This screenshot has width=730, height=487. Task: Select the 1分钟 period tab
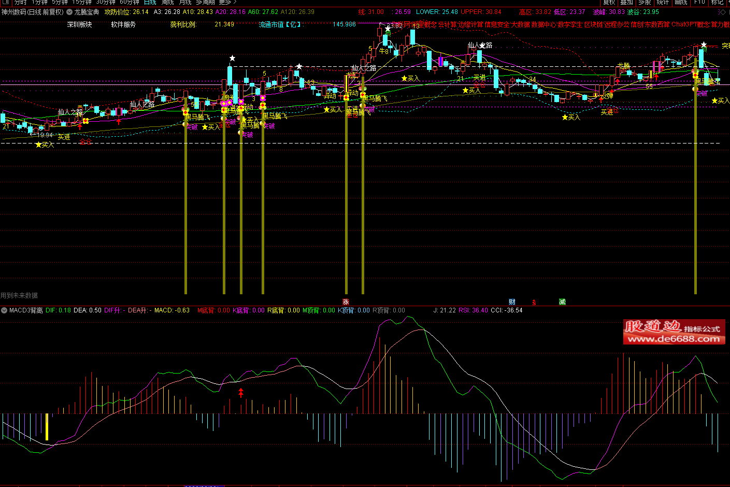(x=40, y=2)
